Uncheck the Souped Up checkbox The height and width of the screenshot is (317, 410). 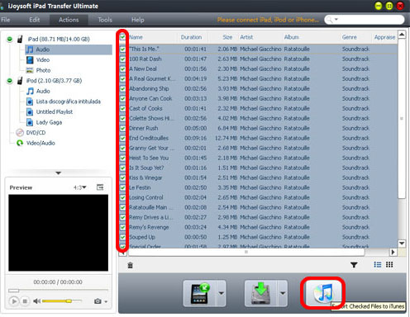123,237
